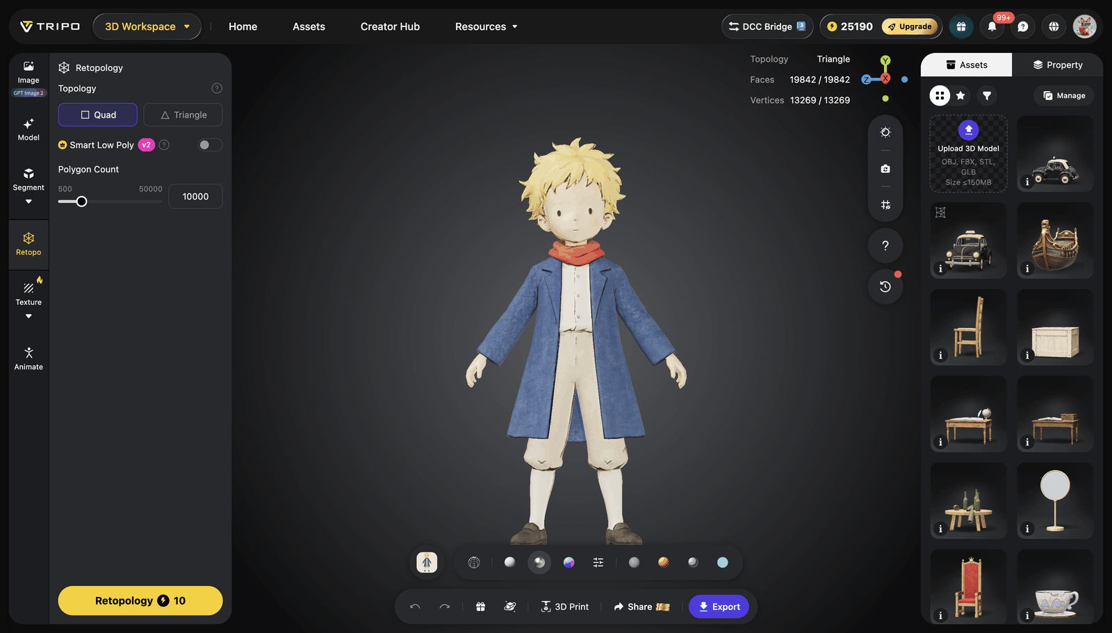Select the multicolor segmentation sphere

point(569,562)
